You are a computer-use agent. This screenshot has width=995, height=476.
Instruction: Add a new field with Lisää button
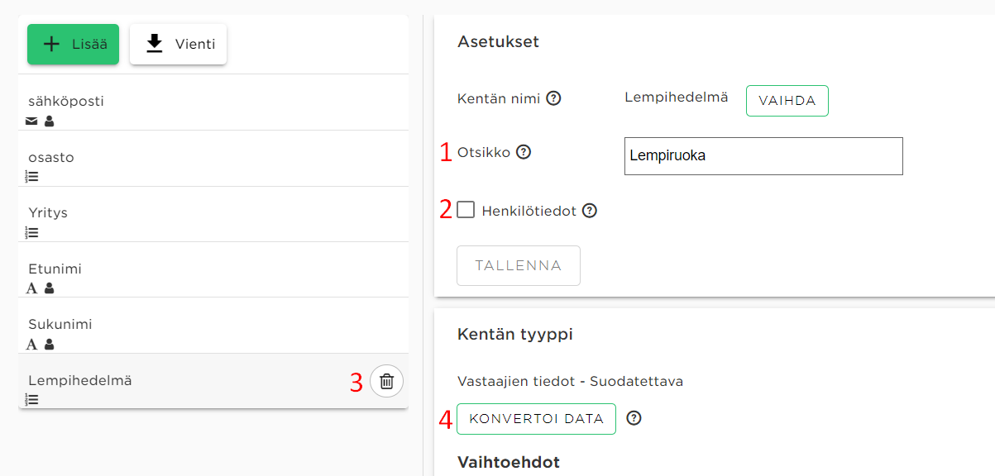74,45
